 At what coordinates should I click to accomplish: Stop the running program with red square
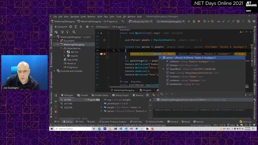[x=199, y=21]
